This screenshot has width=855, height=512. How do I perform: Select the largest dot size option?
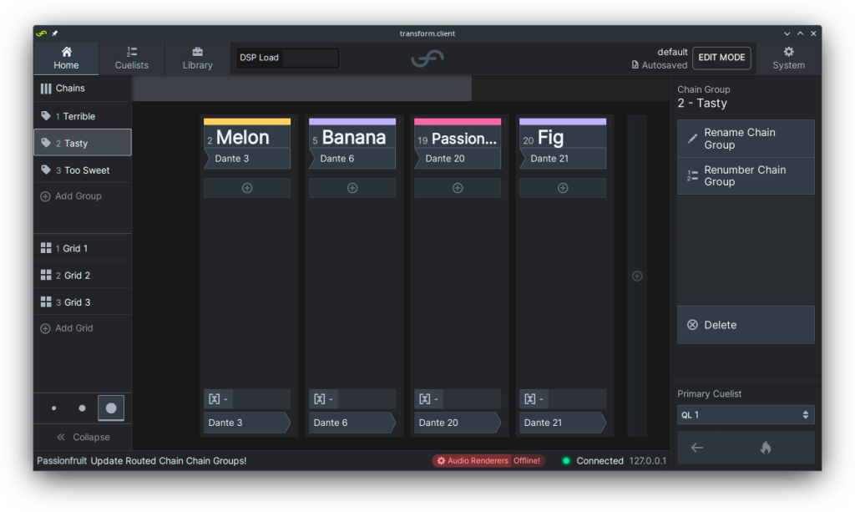(111, 408)
